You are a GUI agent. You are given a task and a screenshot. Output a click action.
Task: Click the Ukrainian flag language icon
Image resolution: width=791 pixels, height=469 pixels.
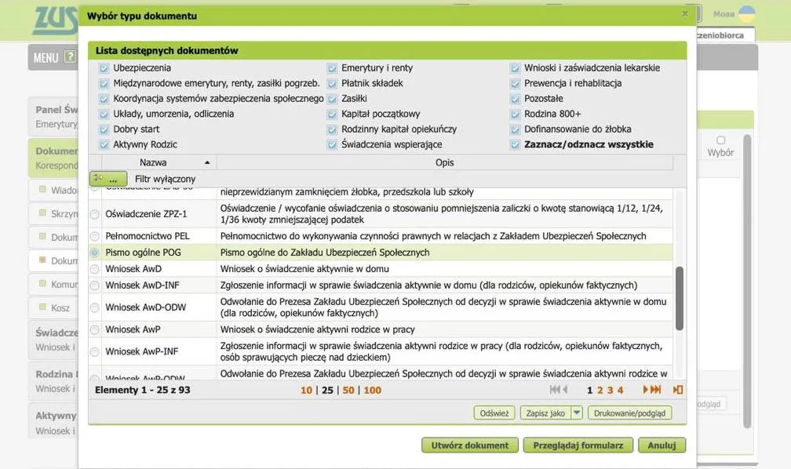pyautogui.click(x=746, y=14)
